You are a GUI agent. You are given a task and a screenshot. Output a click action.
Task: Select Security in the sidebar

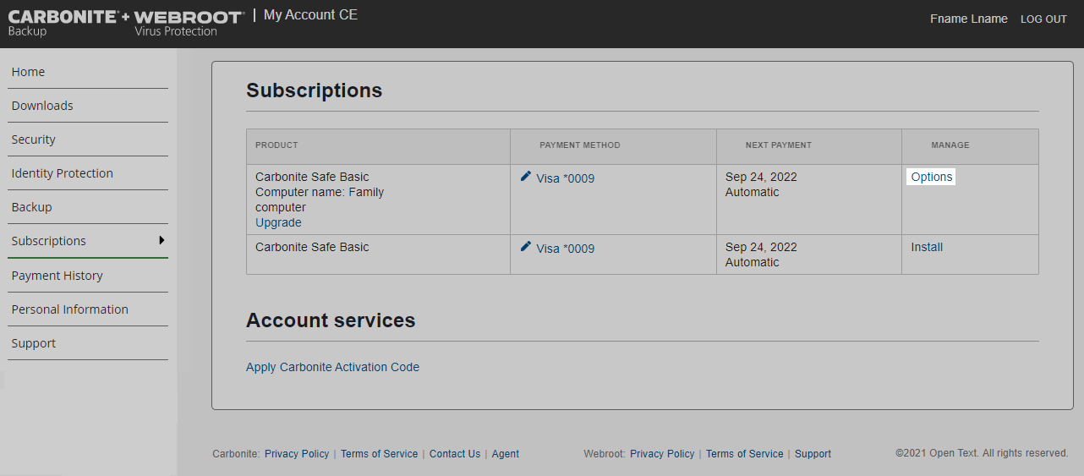(33, 140)
